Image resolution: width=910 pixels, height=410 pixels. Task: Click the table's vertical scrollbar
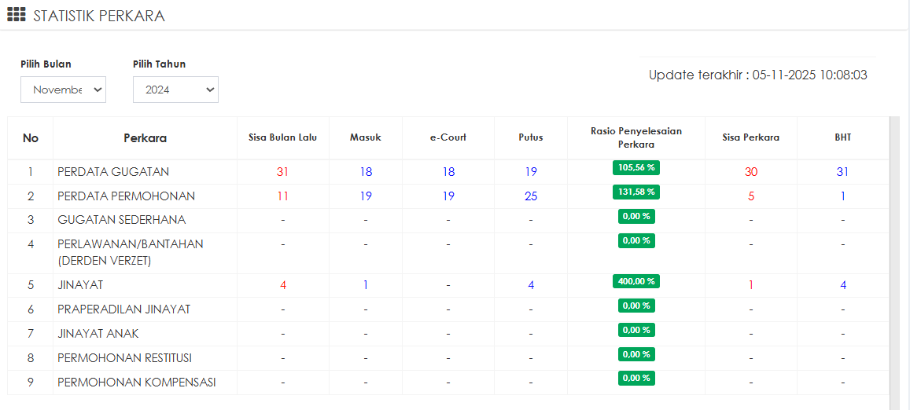coord(893,259)
